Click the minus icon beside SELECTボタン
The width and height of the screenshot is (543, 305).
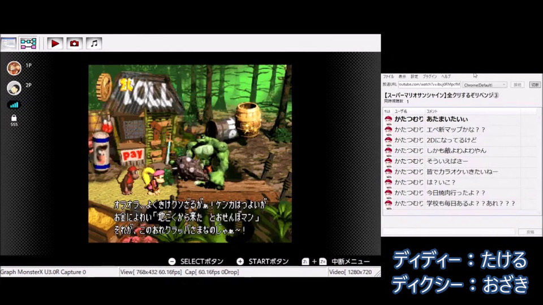pos(172,262)
